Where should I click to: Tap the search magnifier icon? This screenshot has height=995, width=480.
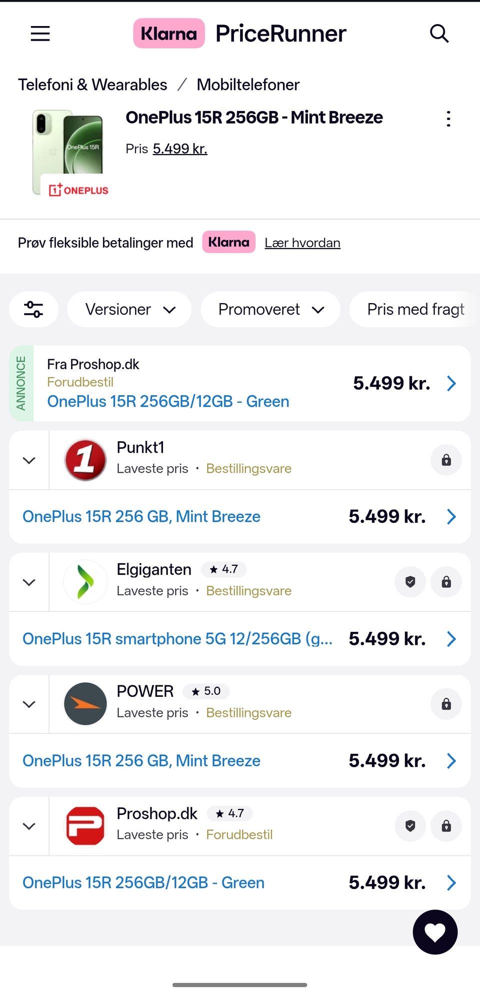439,34
